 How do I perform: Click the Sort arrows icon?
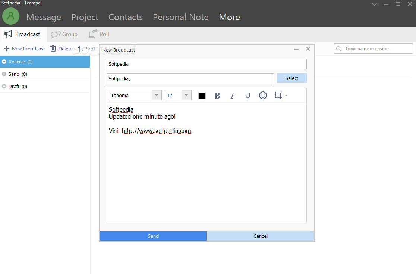click(81, 49)
